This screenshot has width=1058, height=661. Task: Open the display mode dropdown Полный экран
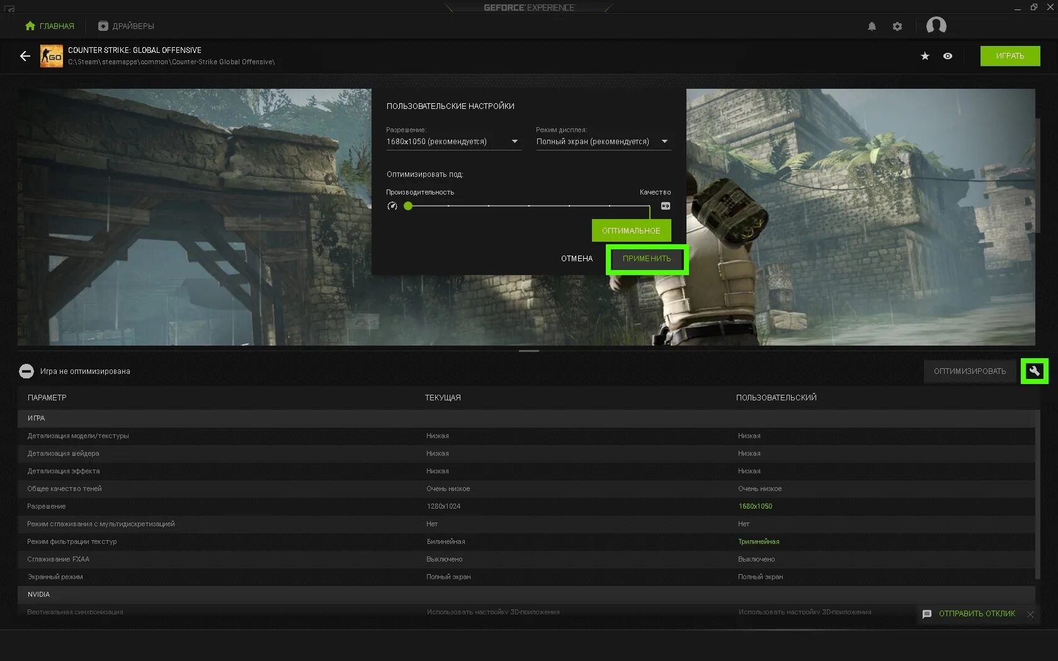coord(603,142)
